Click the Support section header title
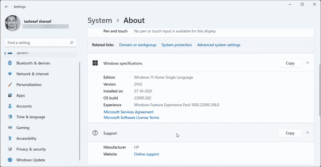This screenshot has width=321, height=167. click(x=110, y=133)
